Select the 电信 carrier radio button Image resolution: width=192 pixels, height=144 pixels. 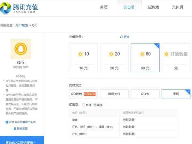pos(95,105)
